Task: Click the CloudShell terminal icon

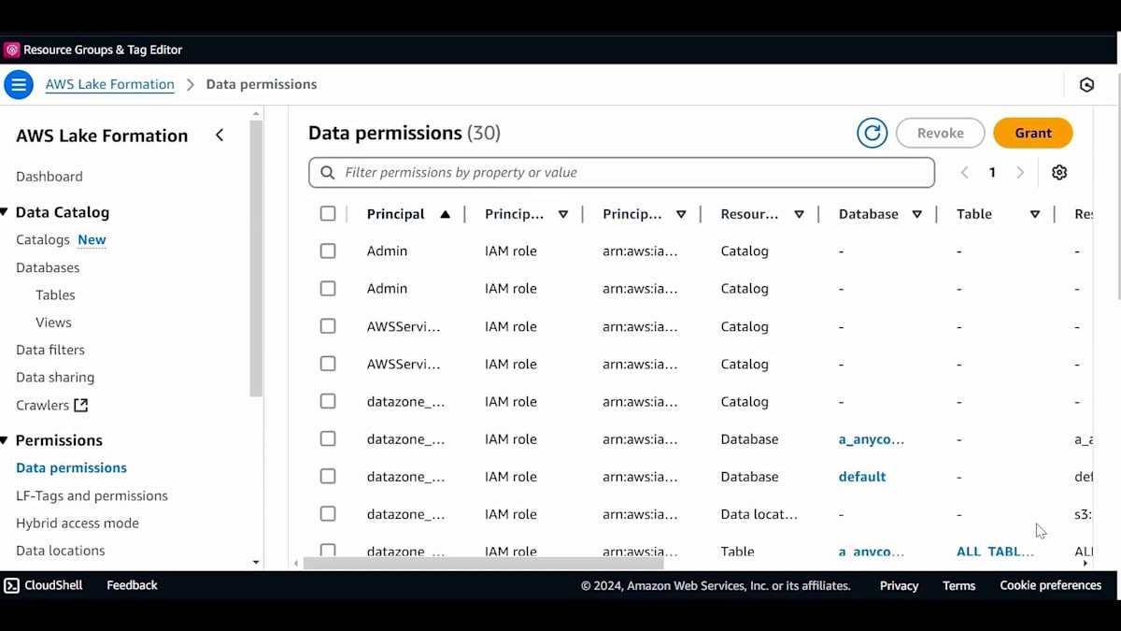Action: pos(11,585)
